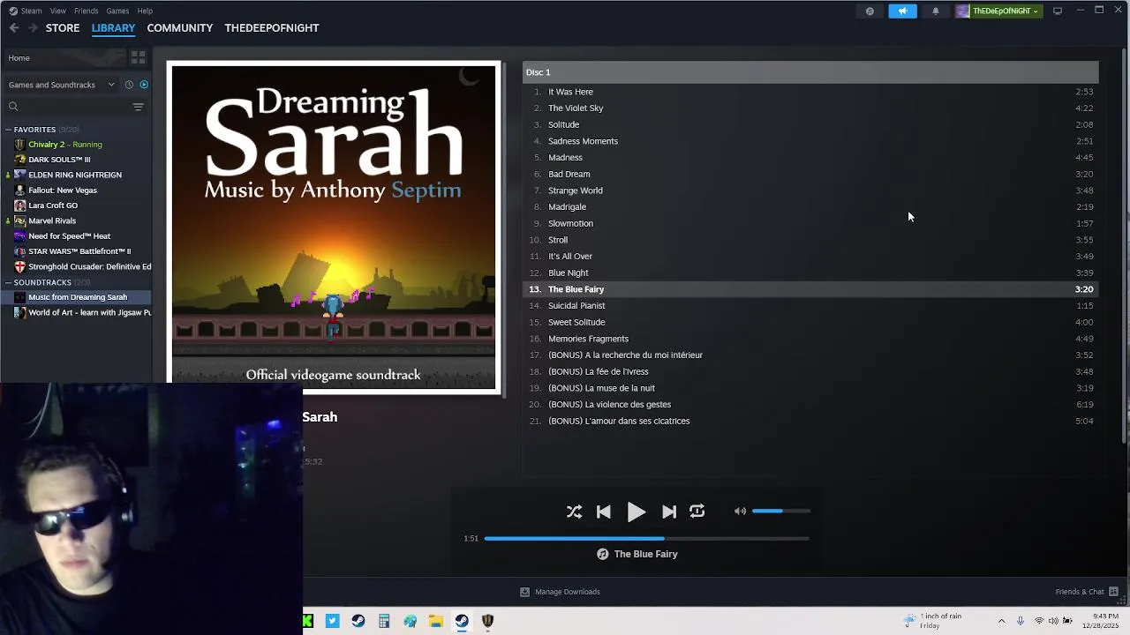Click the Dreaming Sarah album cover
Image resolution: width=1130 pixels, height=635 pixels.
(334, 228)
